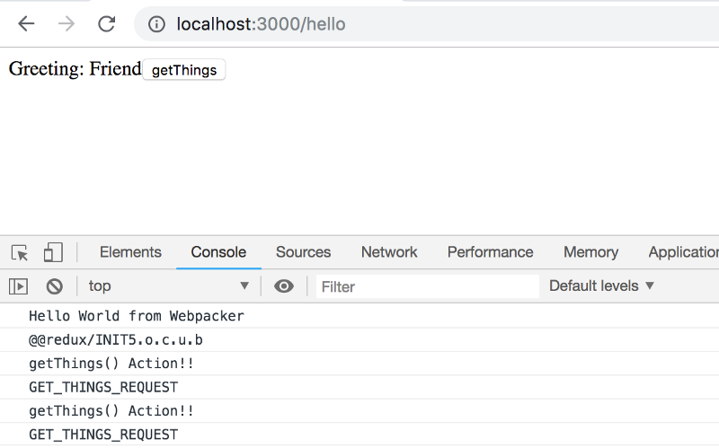Viewport: 719px width, 448px height.
Task: Expand the Default levels dropdown
Action: coord(601,286)
